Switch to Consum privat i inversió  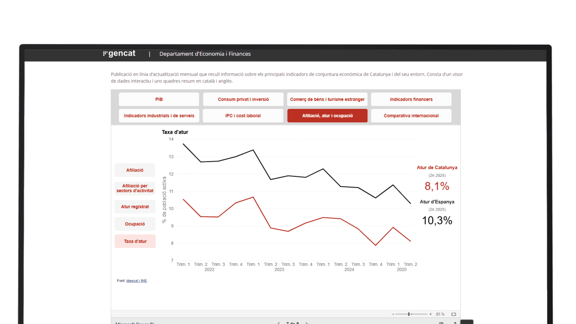click(243, 99)
